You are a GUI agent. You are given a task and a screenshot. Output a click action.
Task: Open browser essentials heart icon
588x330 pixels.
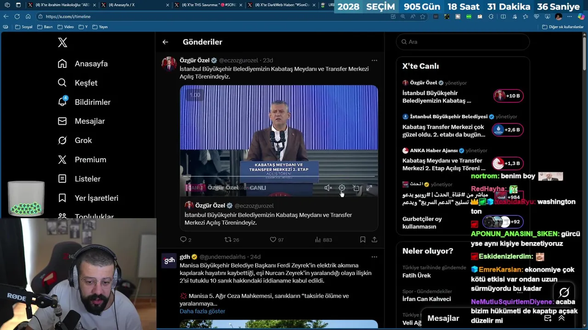coord(536,16)
